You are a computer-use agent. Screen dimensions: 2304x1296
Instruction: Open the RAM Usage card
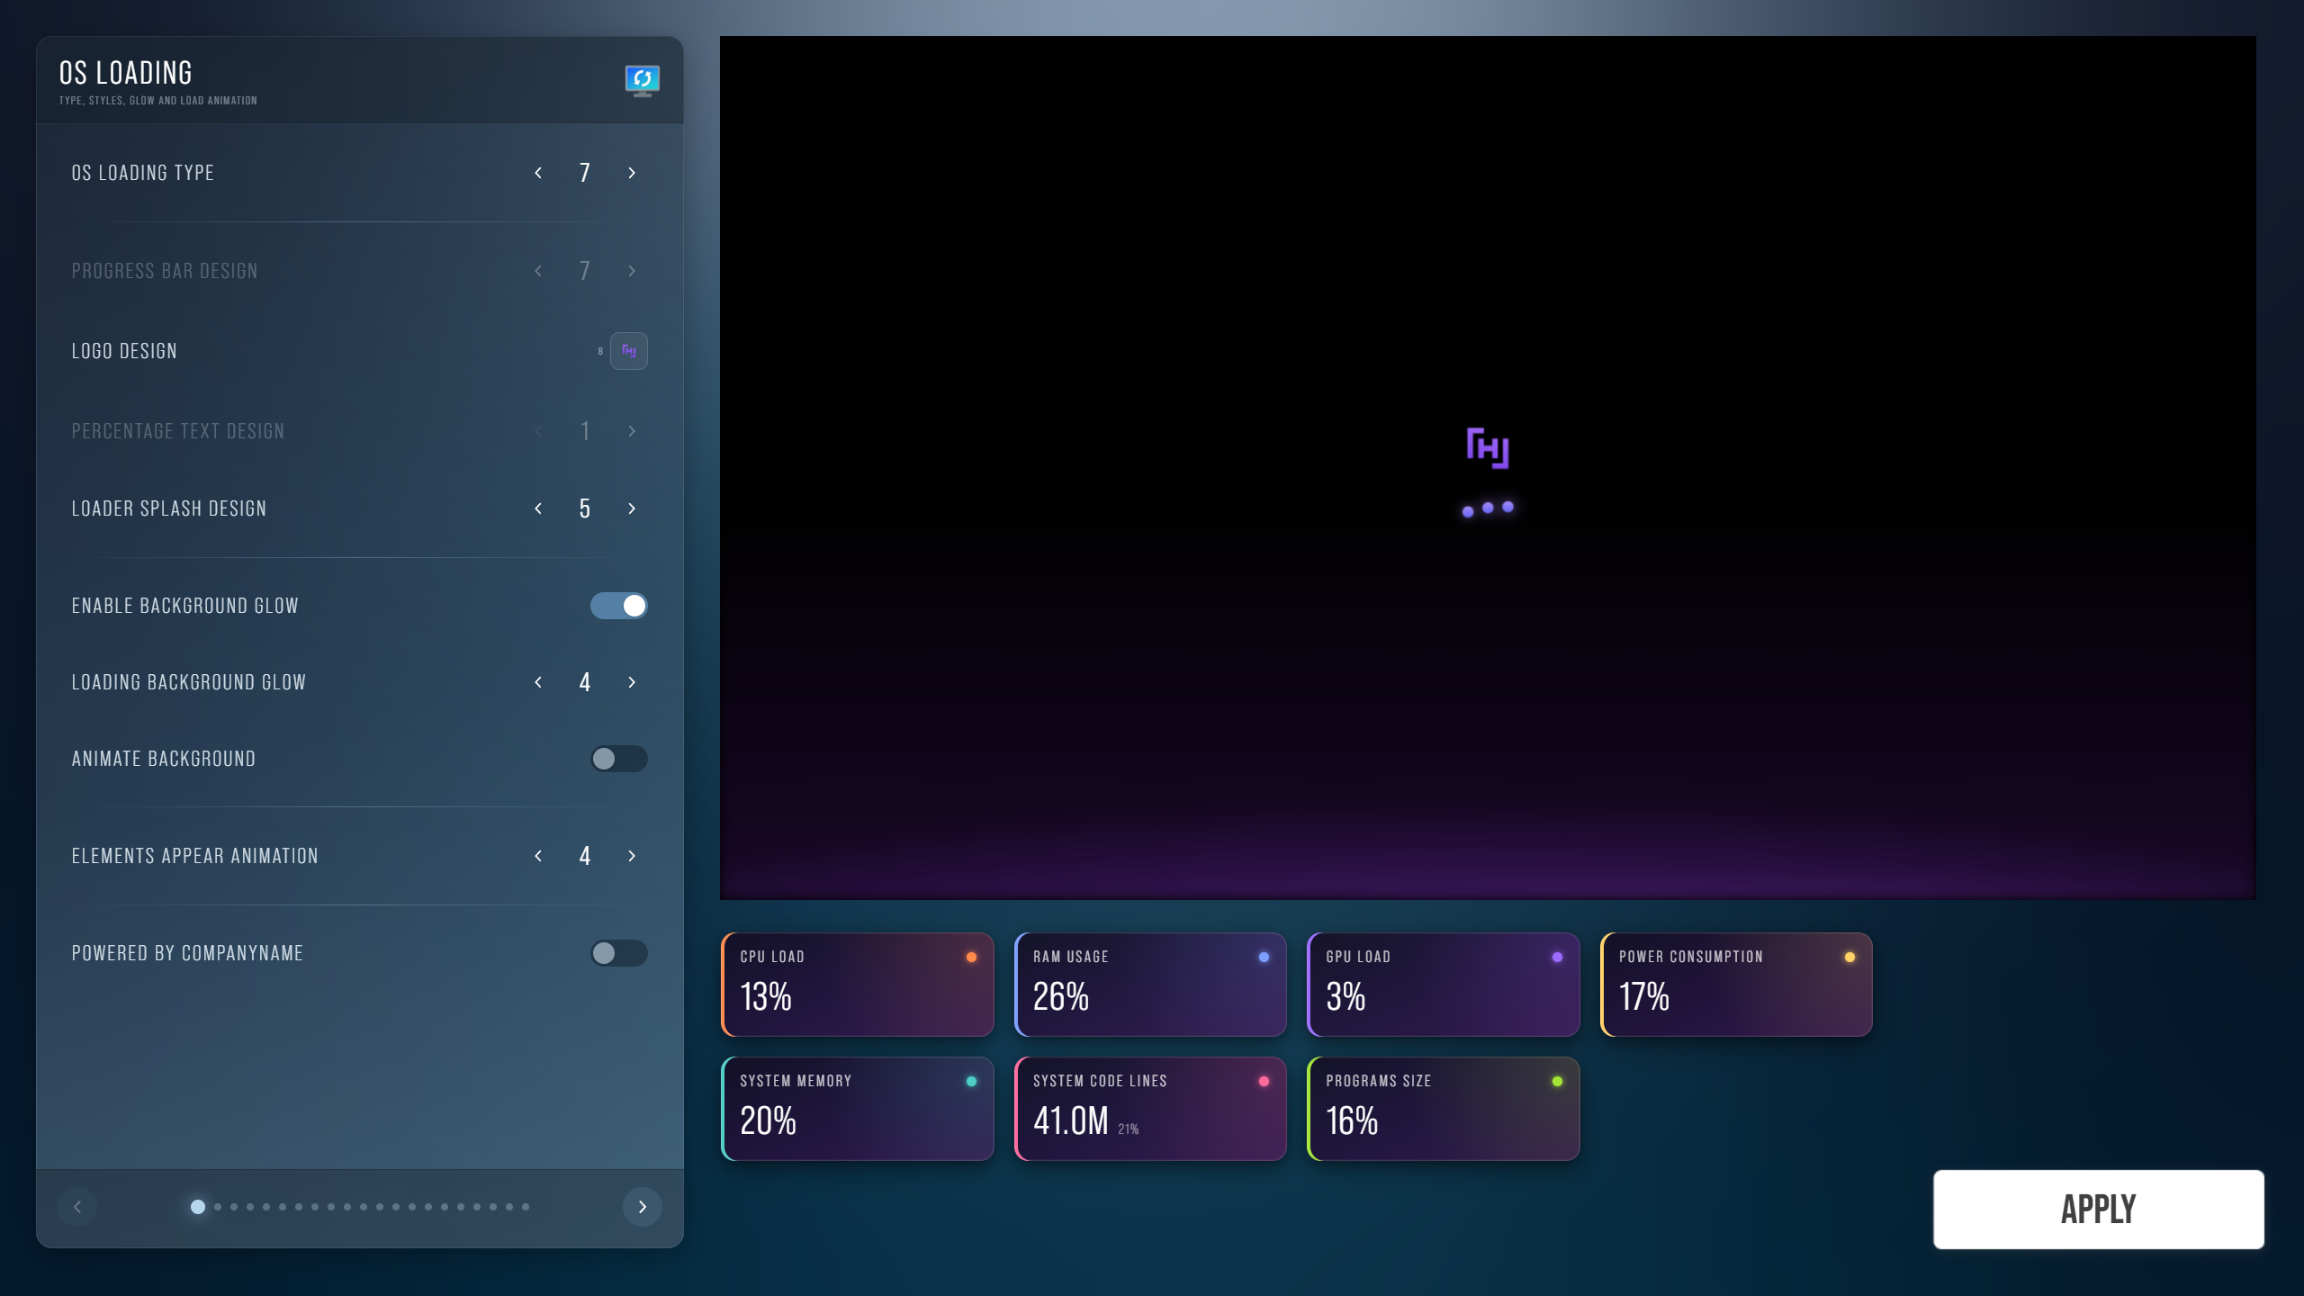(1150, 985)
